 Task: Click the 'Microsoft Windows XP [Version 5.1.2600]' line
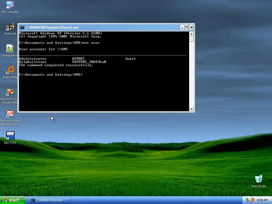60,33
